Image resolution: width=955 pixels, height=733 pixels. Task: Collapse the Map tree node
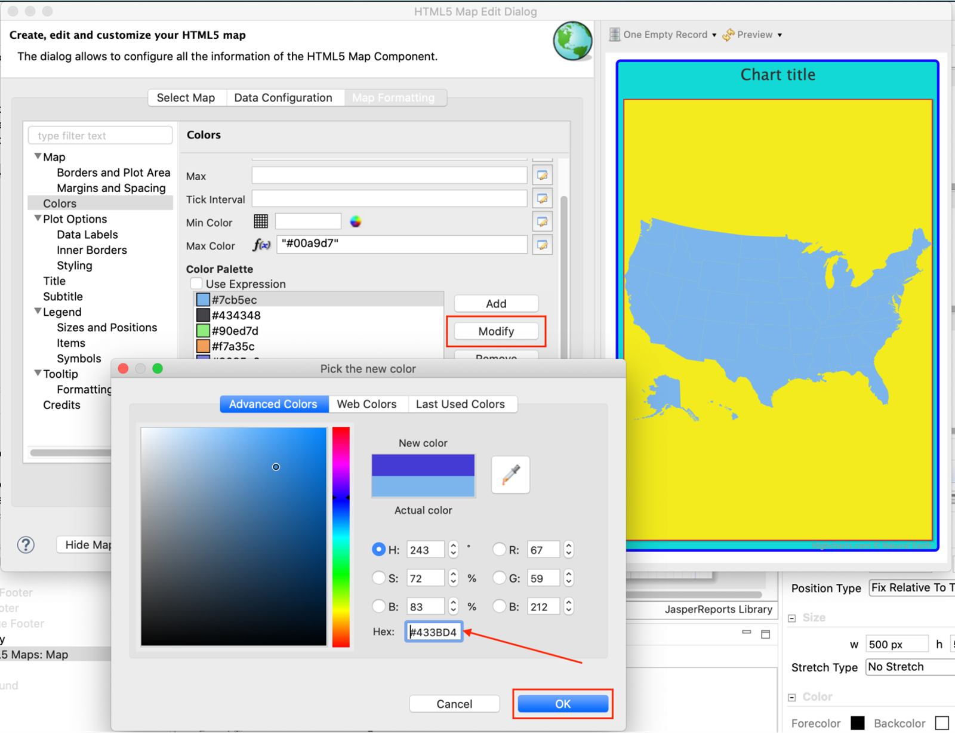(x=38, y=156)
